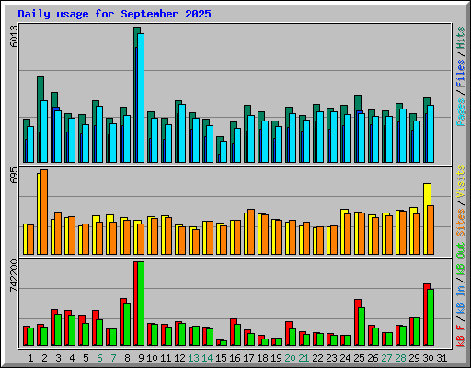Click day 30 on the x-axis

[428, 358]
